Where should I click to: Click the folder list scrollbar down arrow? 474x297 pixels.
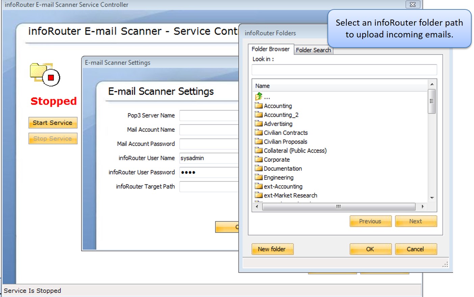[x=432, y=198]
